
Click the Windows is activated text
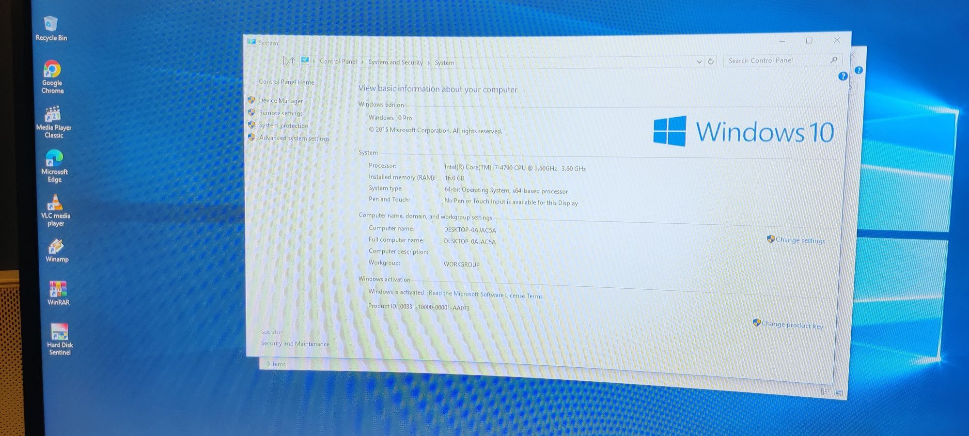pyautogui.click(x=396, y=292)
